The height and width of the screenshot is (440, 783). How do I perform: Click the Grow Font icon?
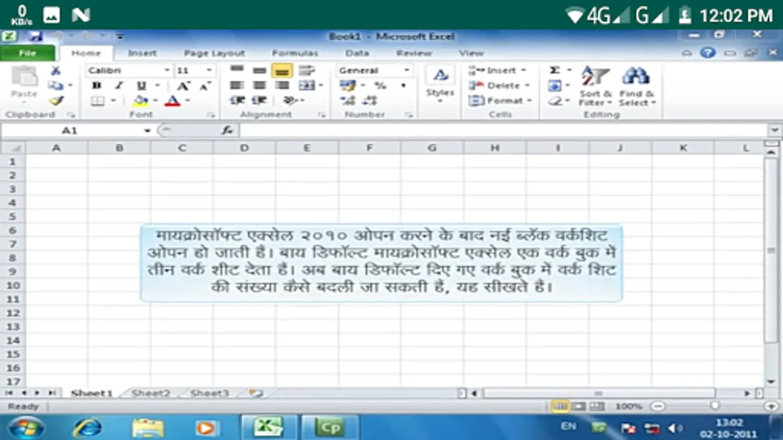click(x=183, y=86)
